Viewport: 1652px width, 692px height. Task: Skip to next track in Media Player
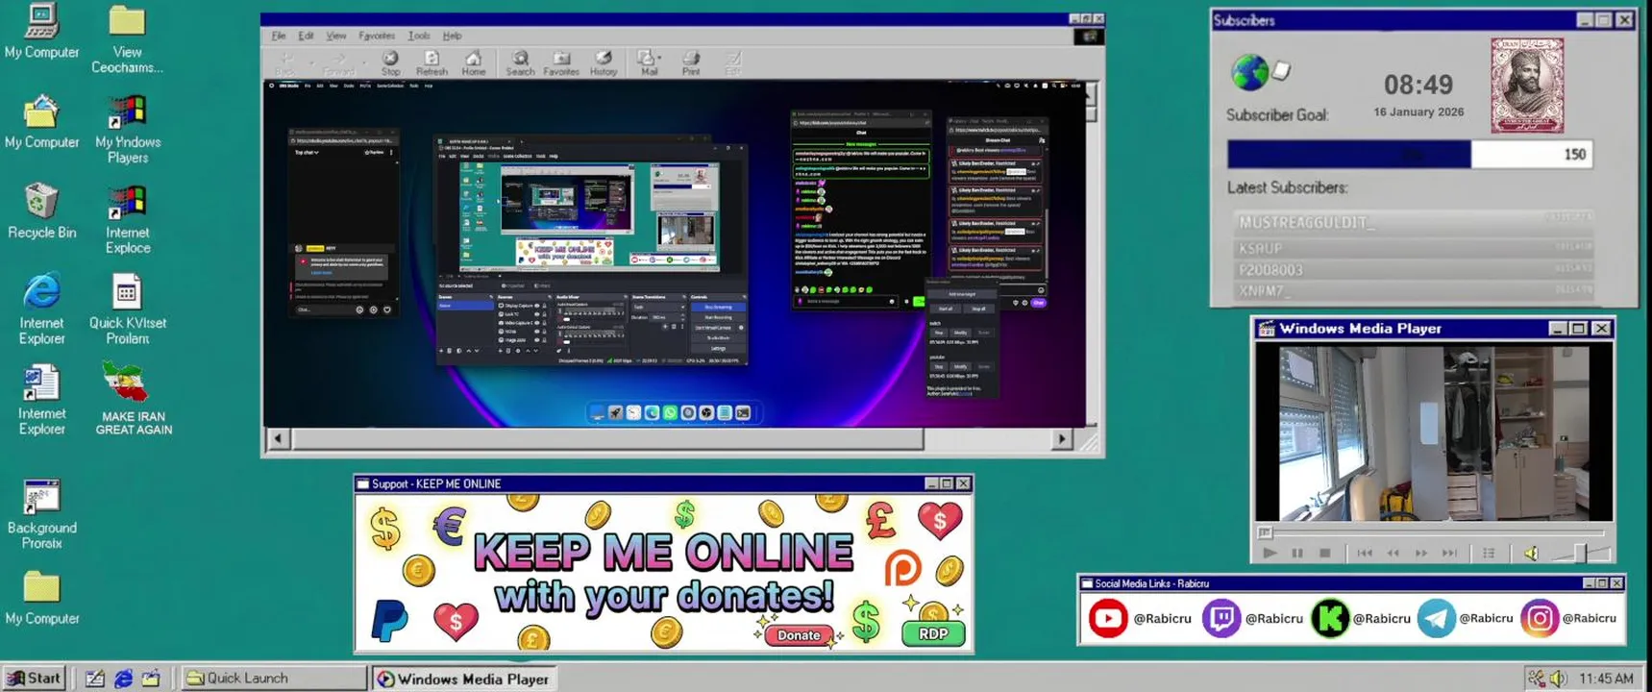[1450, 554]
